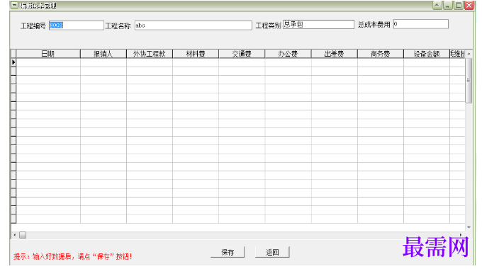Select the 商务费 column header
This screenshot has height=269, width=482.
pos(381,54)
